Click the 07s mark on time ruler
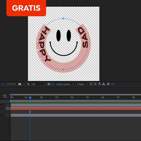The image size is (141, 141). [x=118, y=97]
